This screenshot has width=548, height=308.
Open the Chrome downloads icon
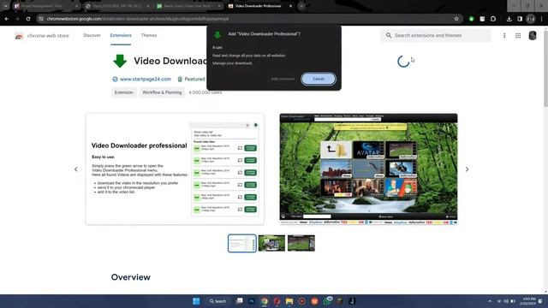(509, 19)
